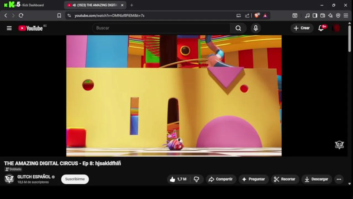Click the Preguntar button
353x199 pixels.
point(253,179)
